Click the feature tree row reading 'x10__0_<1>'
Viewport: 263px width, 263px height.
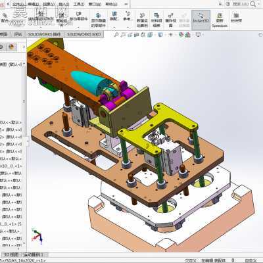(11, 166)
